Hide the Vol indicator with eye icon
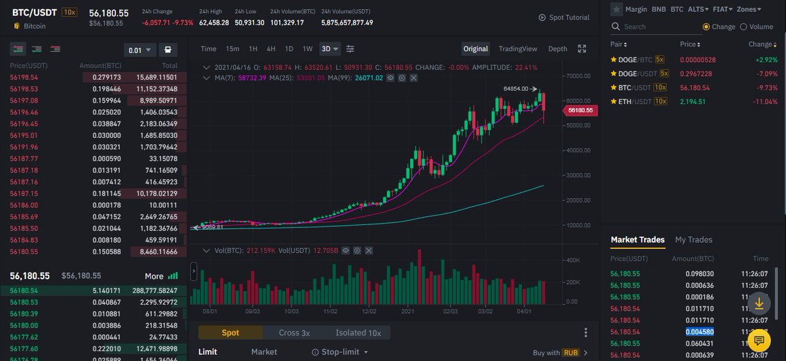The height and width of the screenshot is (361, 786). (x=345, y=250)
